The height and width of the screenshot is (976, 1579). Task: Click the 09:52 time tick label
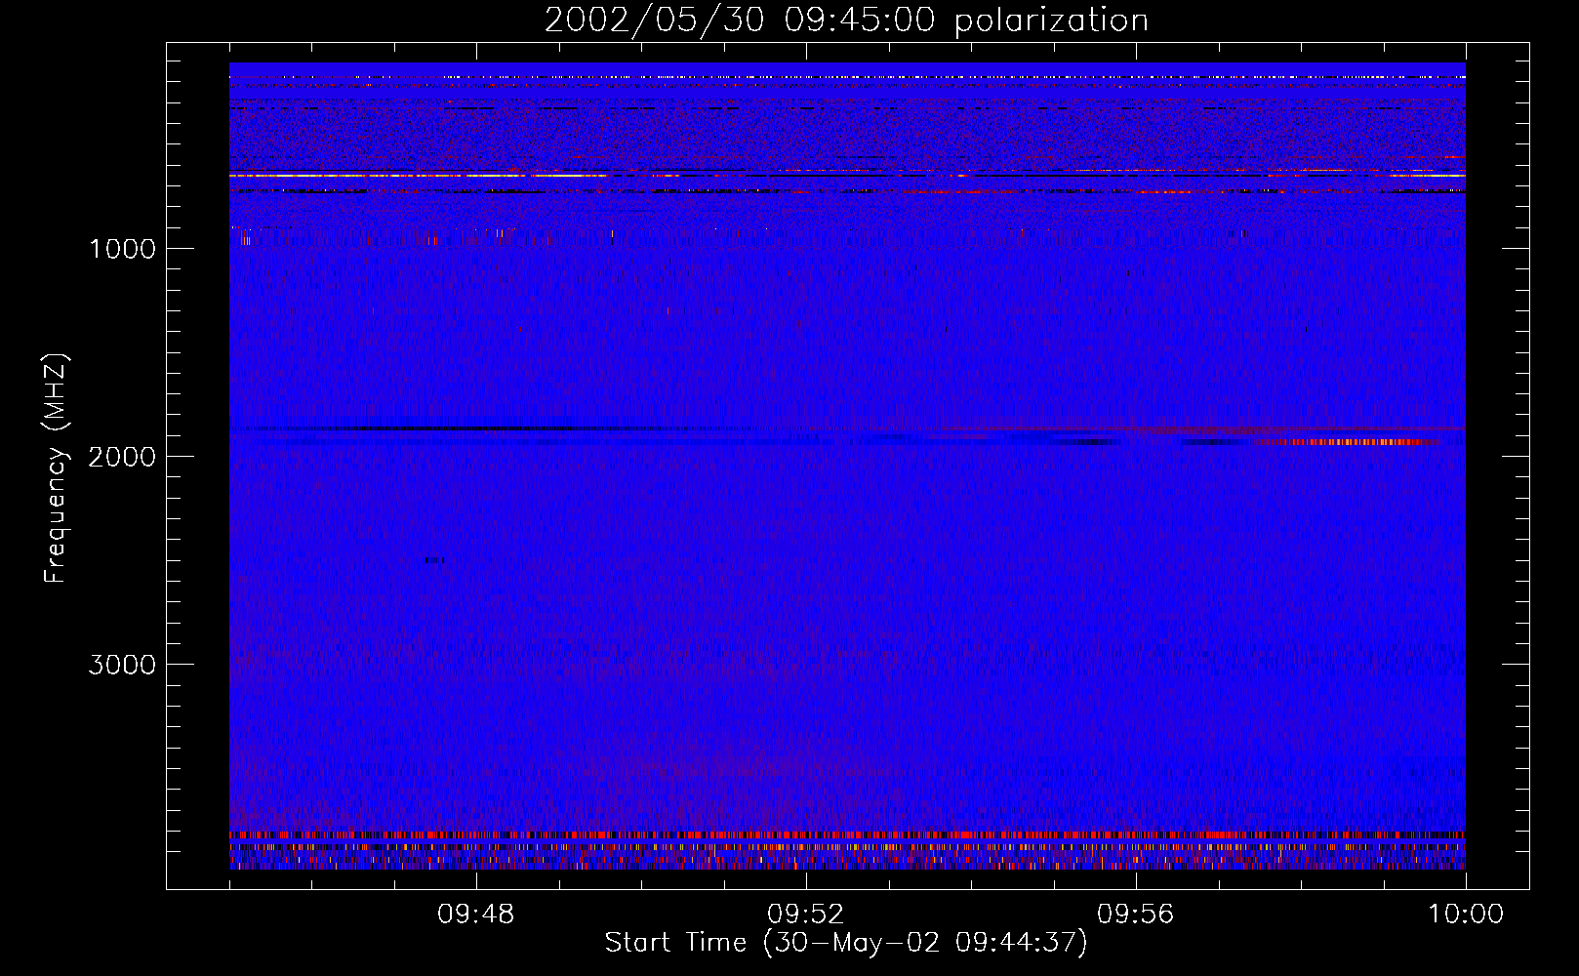click(806, 915)
